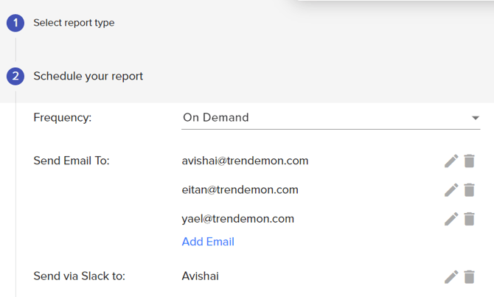
Task: Click the Send Email To label
Action: point(72,161)
